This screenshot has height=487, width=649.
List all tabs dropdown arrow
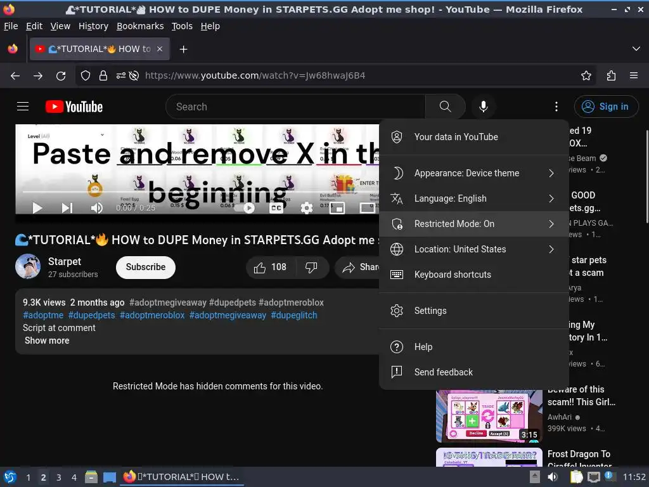(636, 49)
